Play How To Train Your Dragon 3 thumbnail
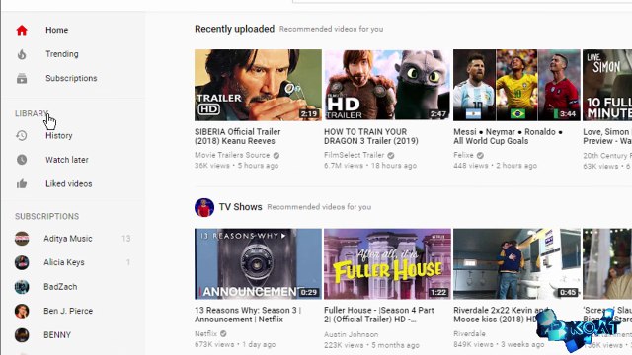This screenshot has height=355, width=632. (387, 86)
